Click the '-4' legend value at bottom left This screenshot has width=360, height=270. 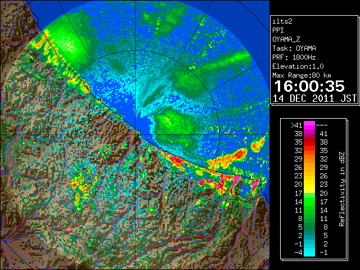tap(298, 253)
